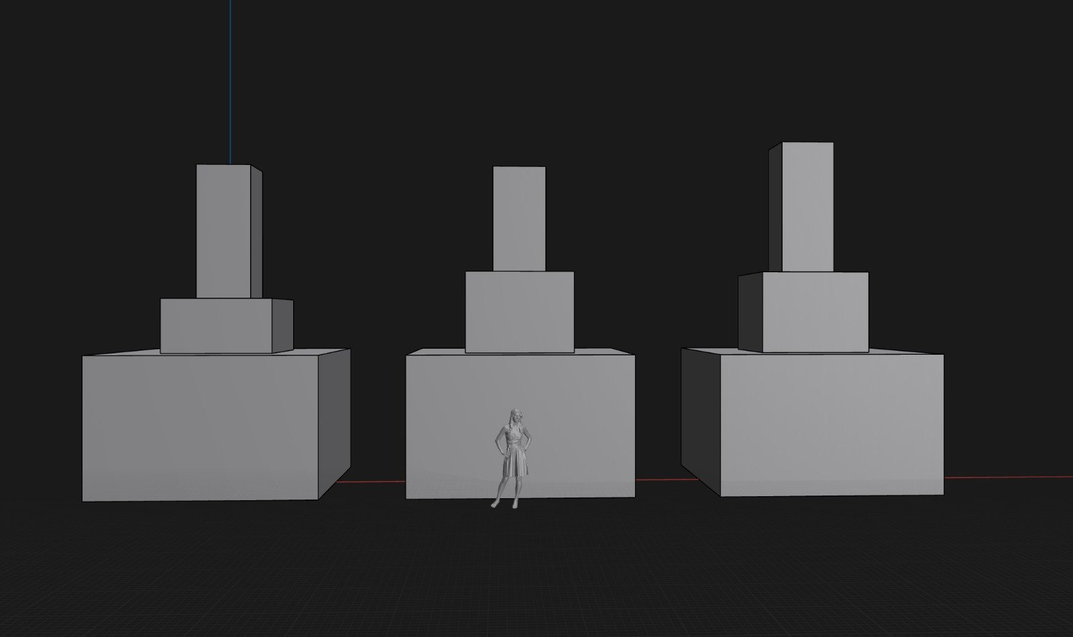Select the woman figure model
1073x637 pixels.
(x=514, y=457)
